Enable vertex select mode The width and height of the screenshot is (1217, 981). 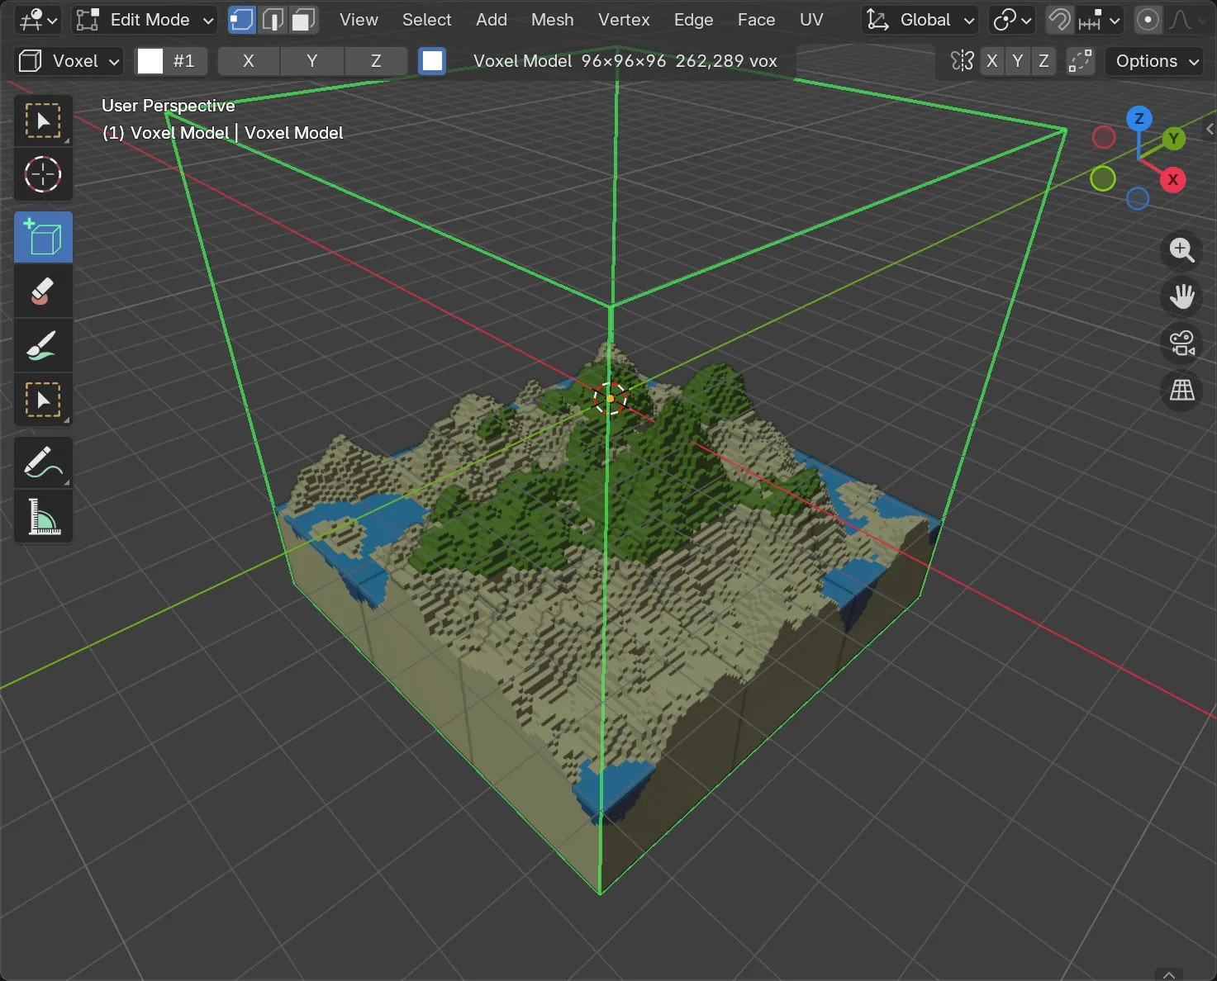(x=241, y=20)
